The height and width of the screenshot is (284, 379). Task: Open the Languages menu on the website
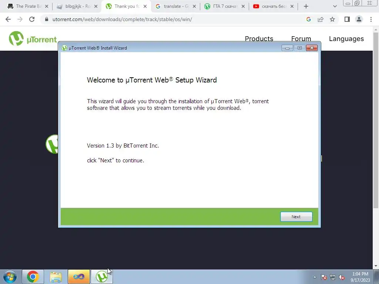coord(346,38)
